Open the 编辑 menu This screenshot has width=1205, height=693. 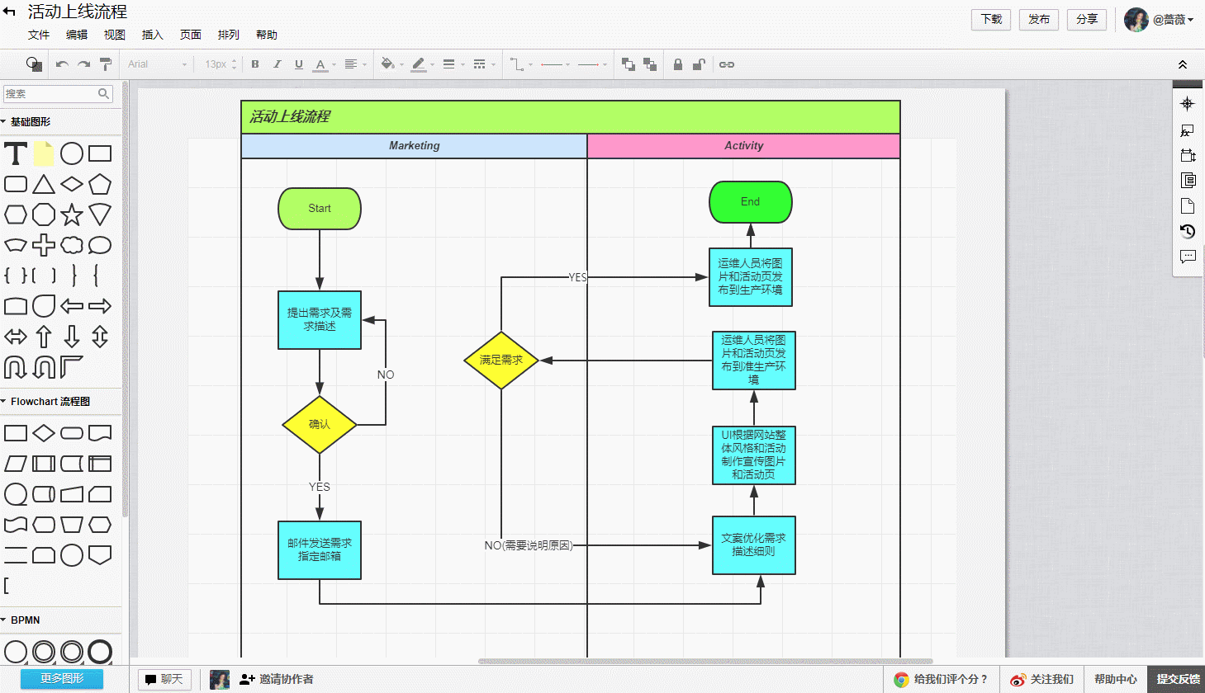coord(77,35)
